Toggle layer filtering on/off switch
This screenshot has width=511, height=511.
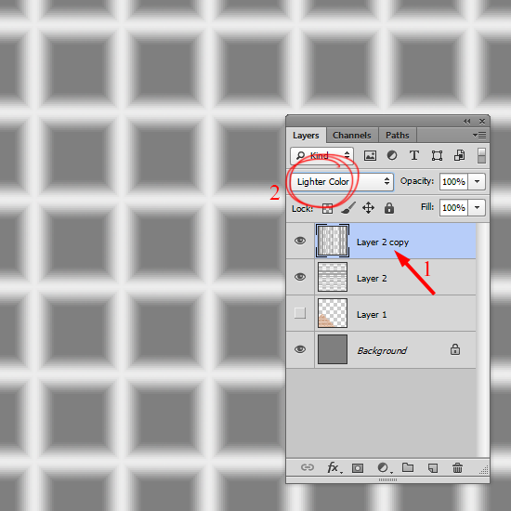coord(481,155)
